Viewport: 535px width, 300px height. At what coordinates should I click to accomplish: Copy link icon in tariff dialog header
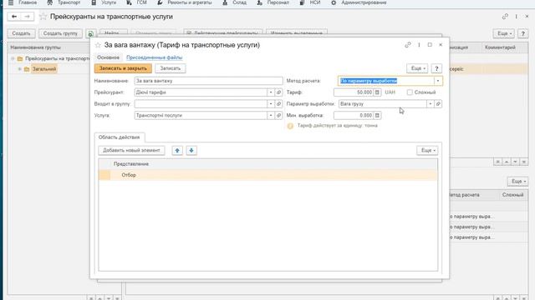(x=408, y=45)
